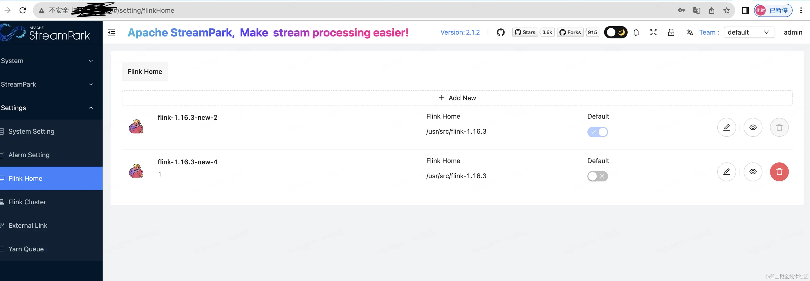Share page via browser share icon
Image resolution: width=810 pixels, height=281 pixels.
[712, 10]
